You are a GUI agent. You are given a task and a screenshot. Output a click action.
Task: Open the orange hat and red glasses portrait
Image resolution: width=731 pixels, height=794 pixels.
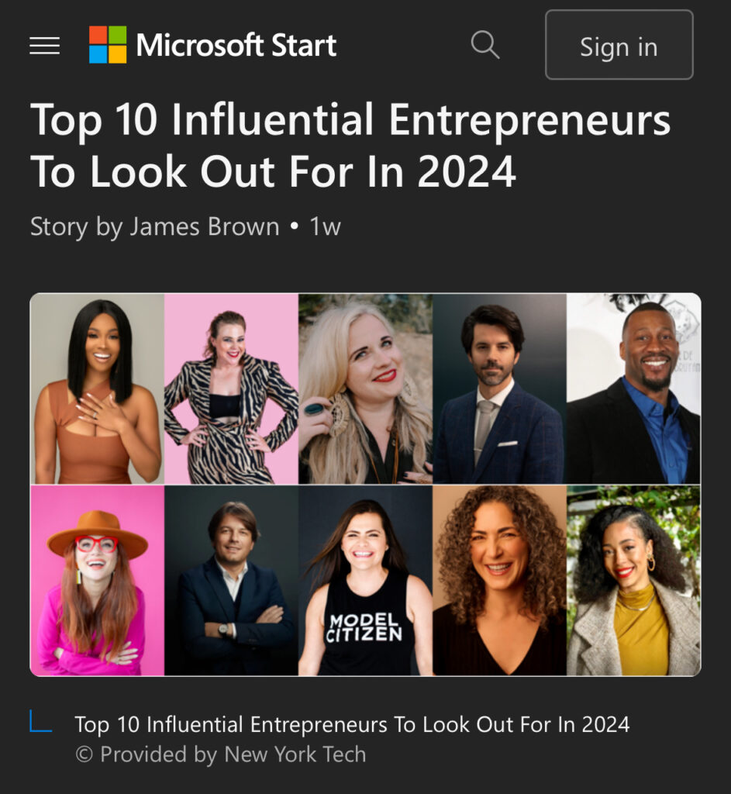97,581
